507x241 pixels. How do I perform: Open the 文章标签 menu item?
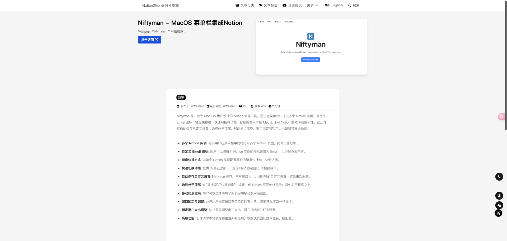(270, 5)
